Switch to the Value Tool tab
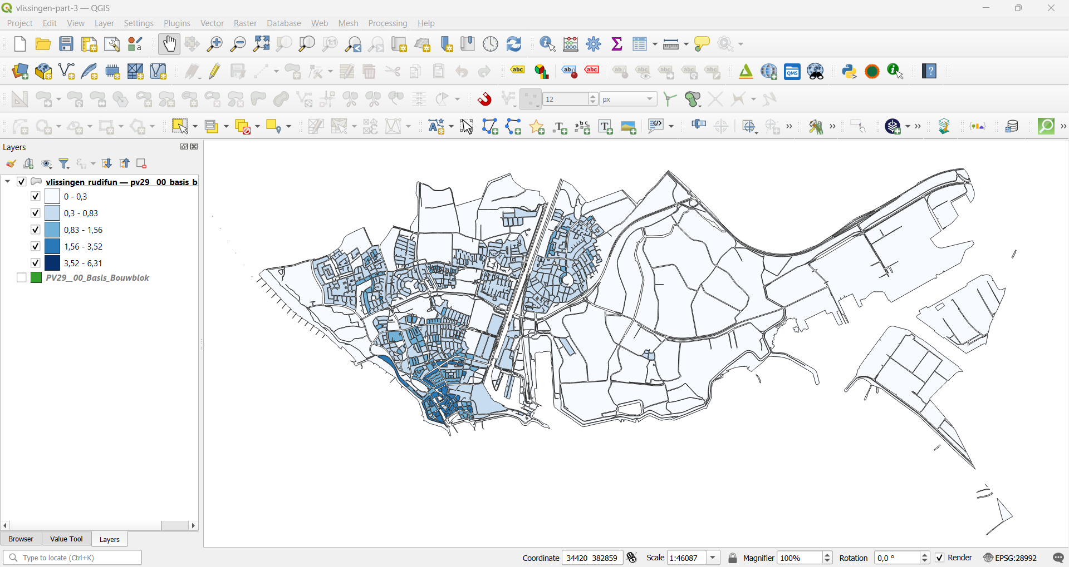1069x567 pixels. tap(66, 539)
